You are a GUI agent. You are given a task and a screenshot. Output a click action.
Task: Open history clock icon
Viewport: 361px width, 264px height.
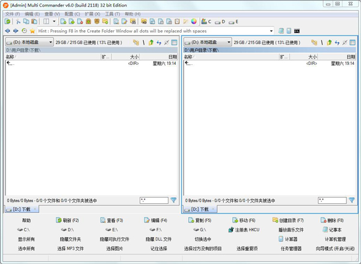coord(24,31)
